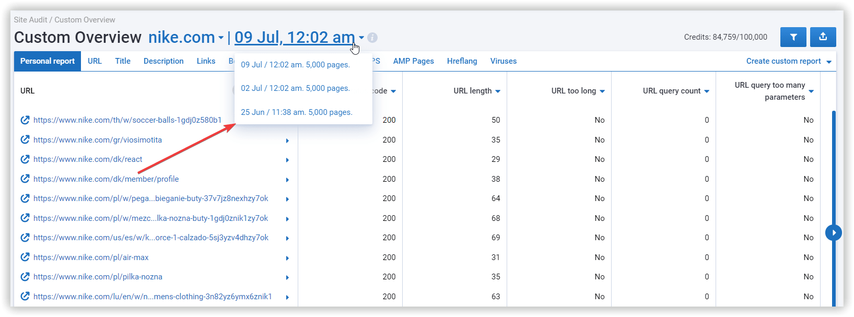Screen dimensions: 854x317
Task: Select crawl 09 Jul / 12:02 am, 5,000 pages
Action: (296, 65)
